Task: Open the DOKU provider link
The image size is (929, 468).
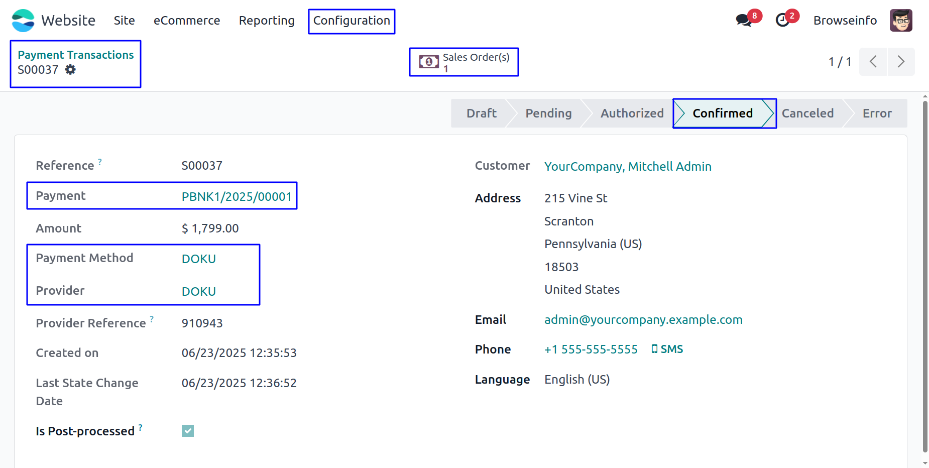Action: [x=199, y=292]
